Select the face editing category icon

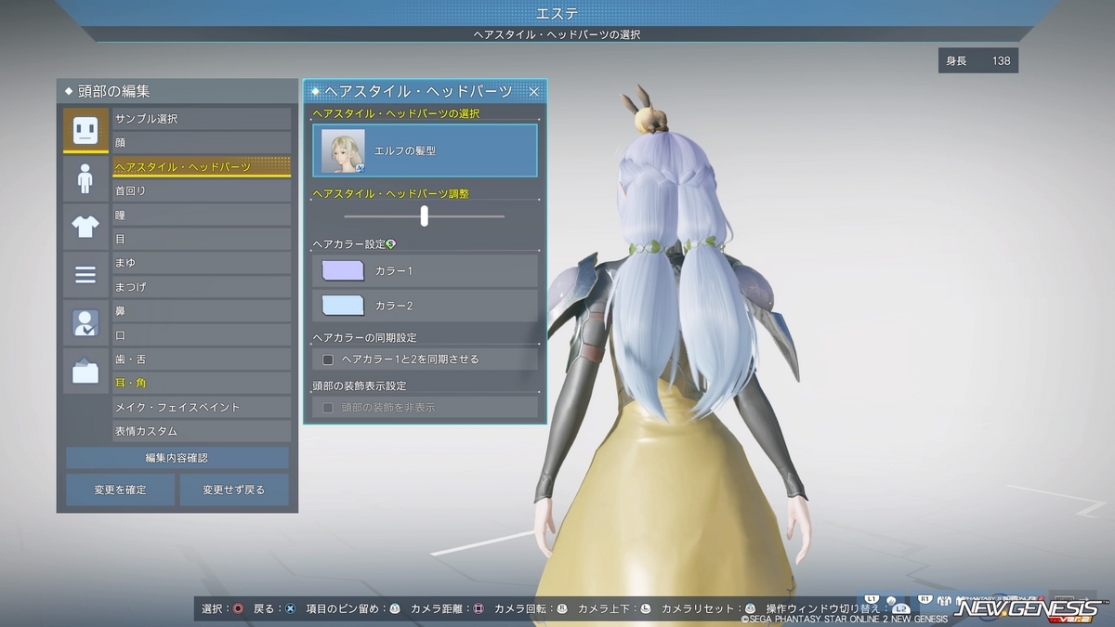point(85,130)
